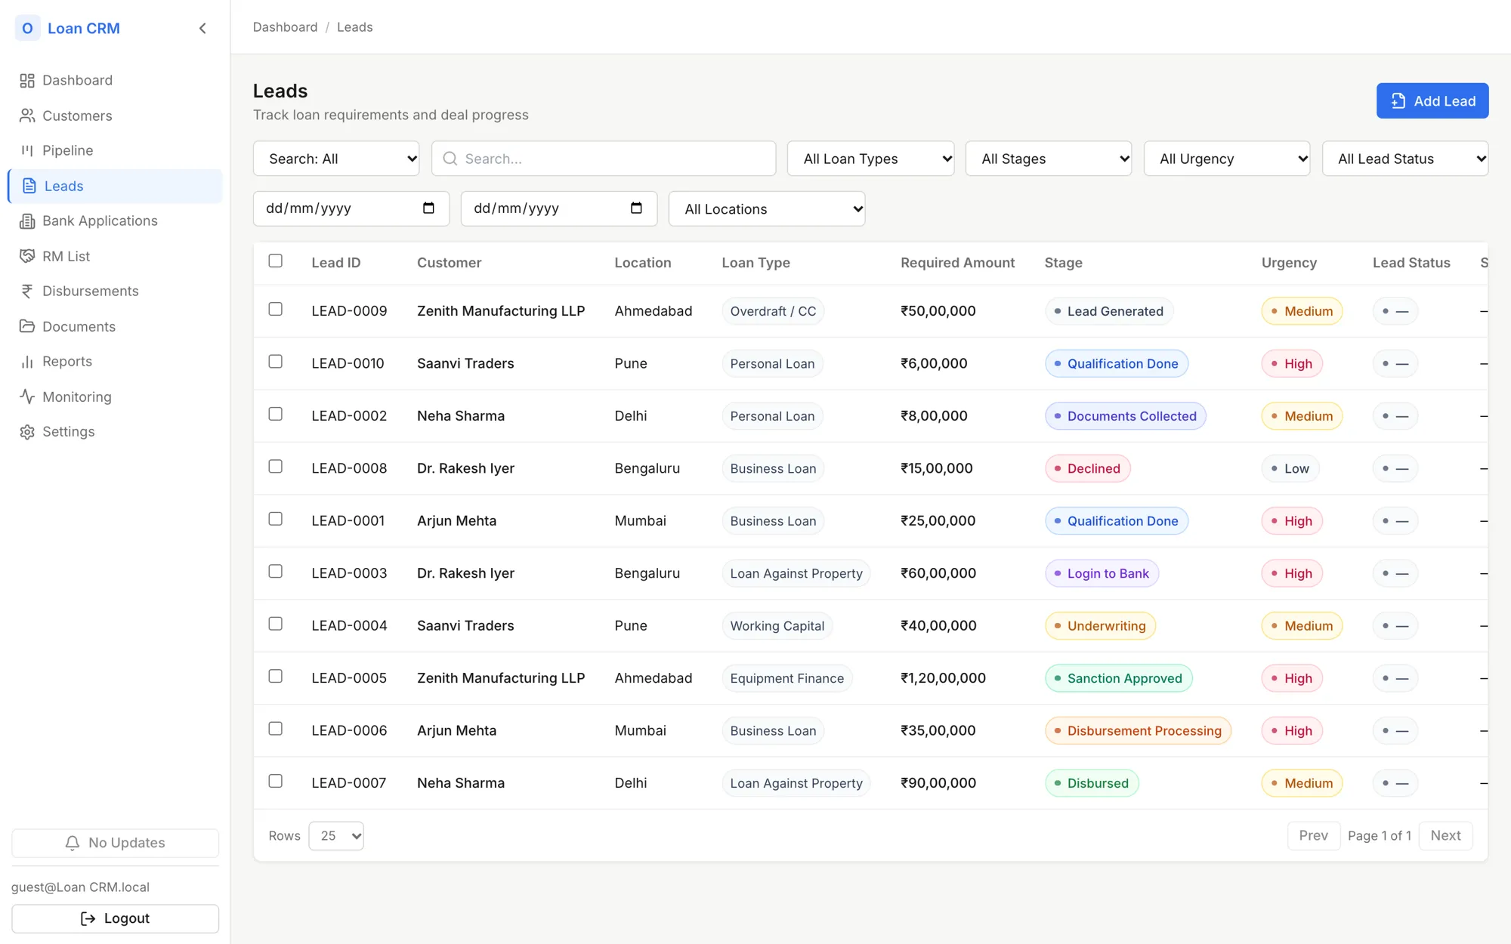Screen dimensions: 1511x944
Task: Open the All Loan Types dropdown
Action: [x=870, y=159]
